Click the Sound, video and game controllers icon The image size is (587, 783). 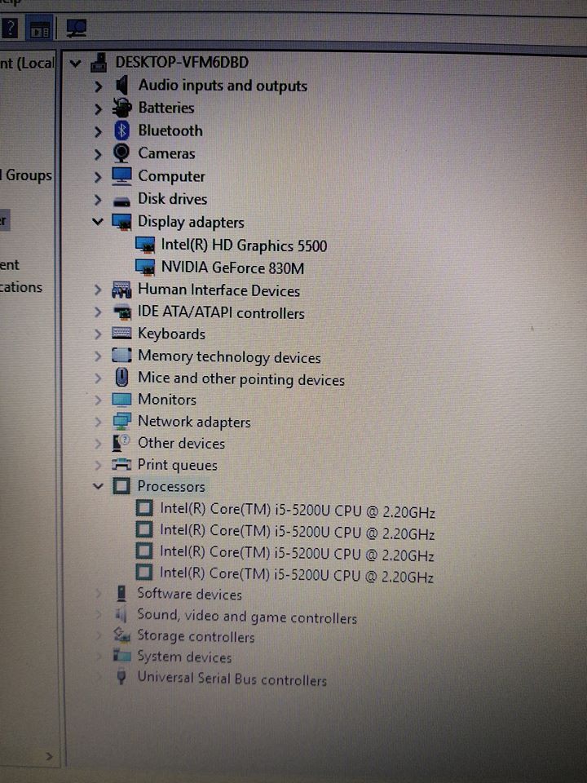(x=121, y=614)
